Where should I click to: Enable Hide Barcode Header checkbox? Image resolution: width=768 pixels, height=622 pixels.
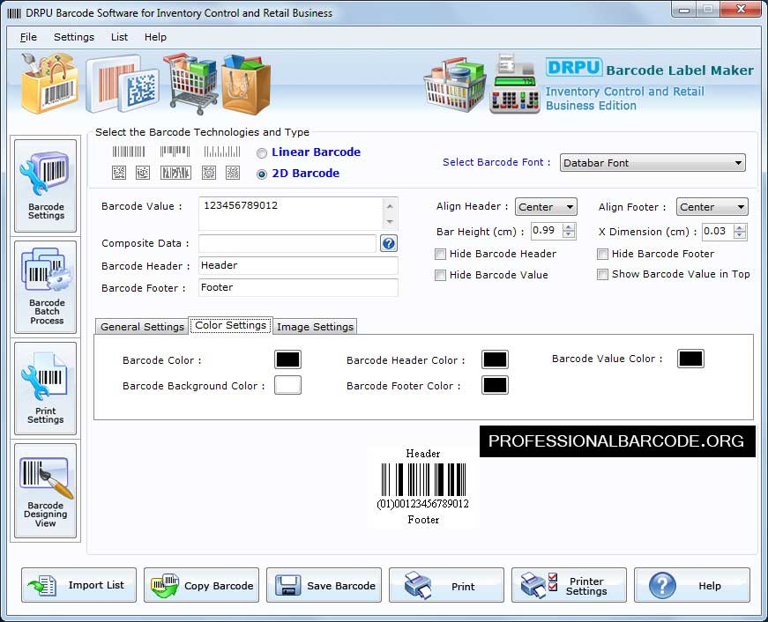click(440, 254)
